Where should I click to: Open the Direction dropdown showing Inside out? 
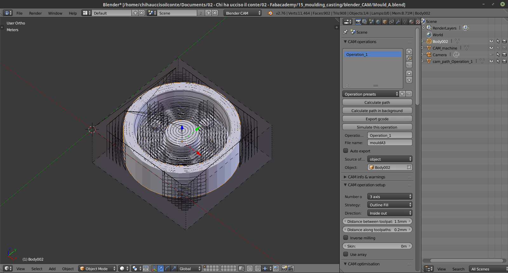(x=390, y=213)
